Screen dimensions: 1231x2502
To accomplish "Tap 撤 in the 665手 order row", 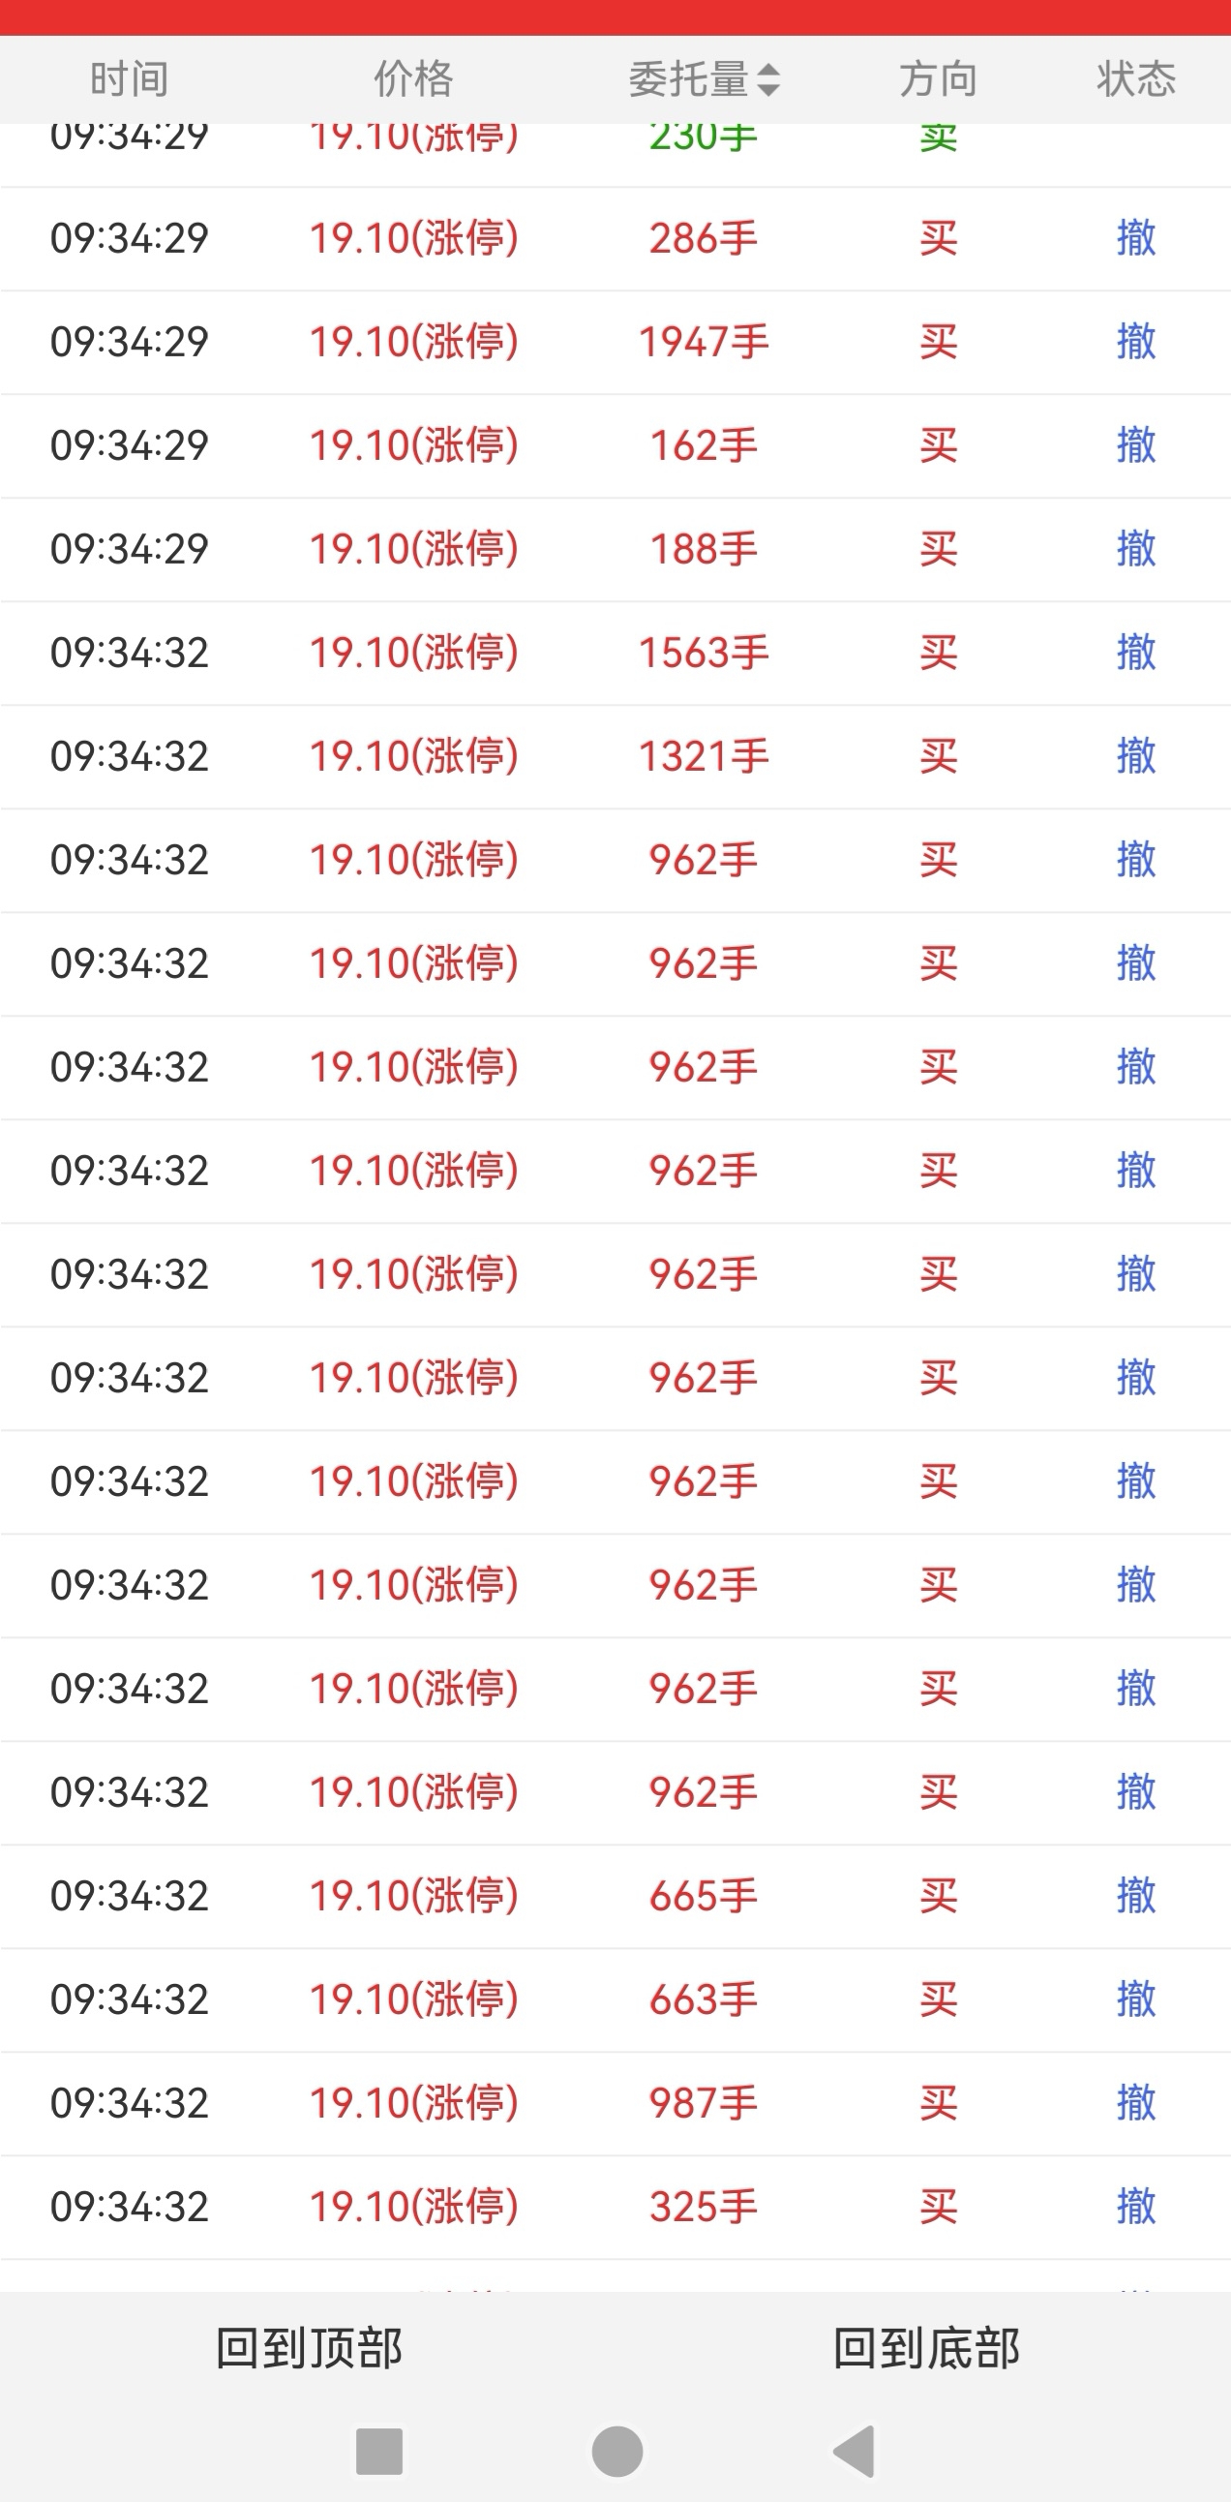I will [x=1136, y=1896].
